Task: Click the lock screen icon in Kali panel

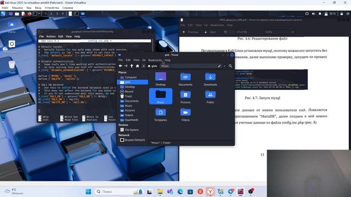Action: click(341, 14)
